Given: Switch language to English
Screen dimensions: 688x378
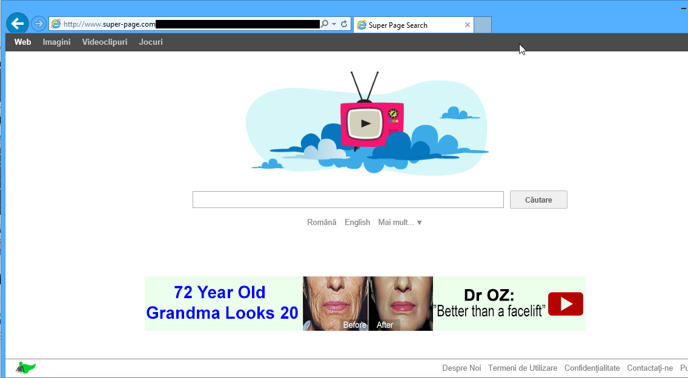Looking at the screenshot, I should (357, 222).
